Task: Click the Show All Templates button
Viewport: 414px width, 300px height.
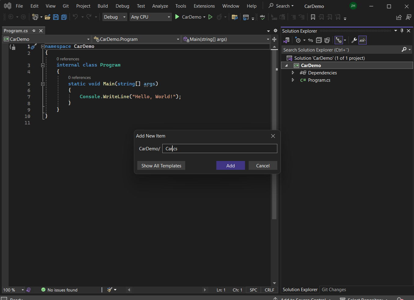Action: [x=161, y=166]
